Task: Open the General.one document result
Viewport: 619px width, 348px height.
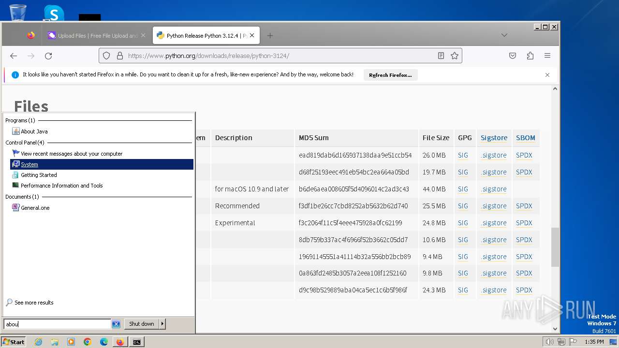Action: click(x=35, y=208)
